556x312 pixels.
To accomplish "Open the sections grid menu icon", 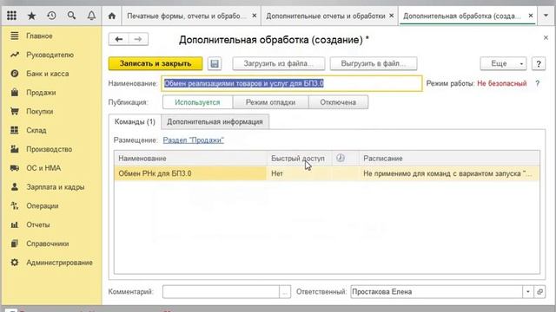I will point(11,16).
